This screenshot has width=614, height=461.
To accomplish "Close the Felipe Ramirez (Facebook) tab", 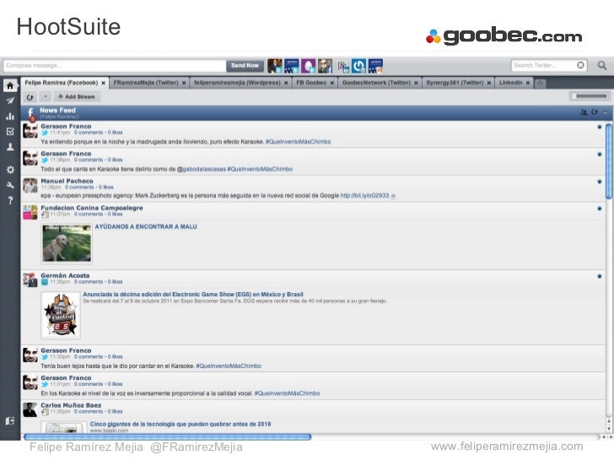I will coord(104,83).
